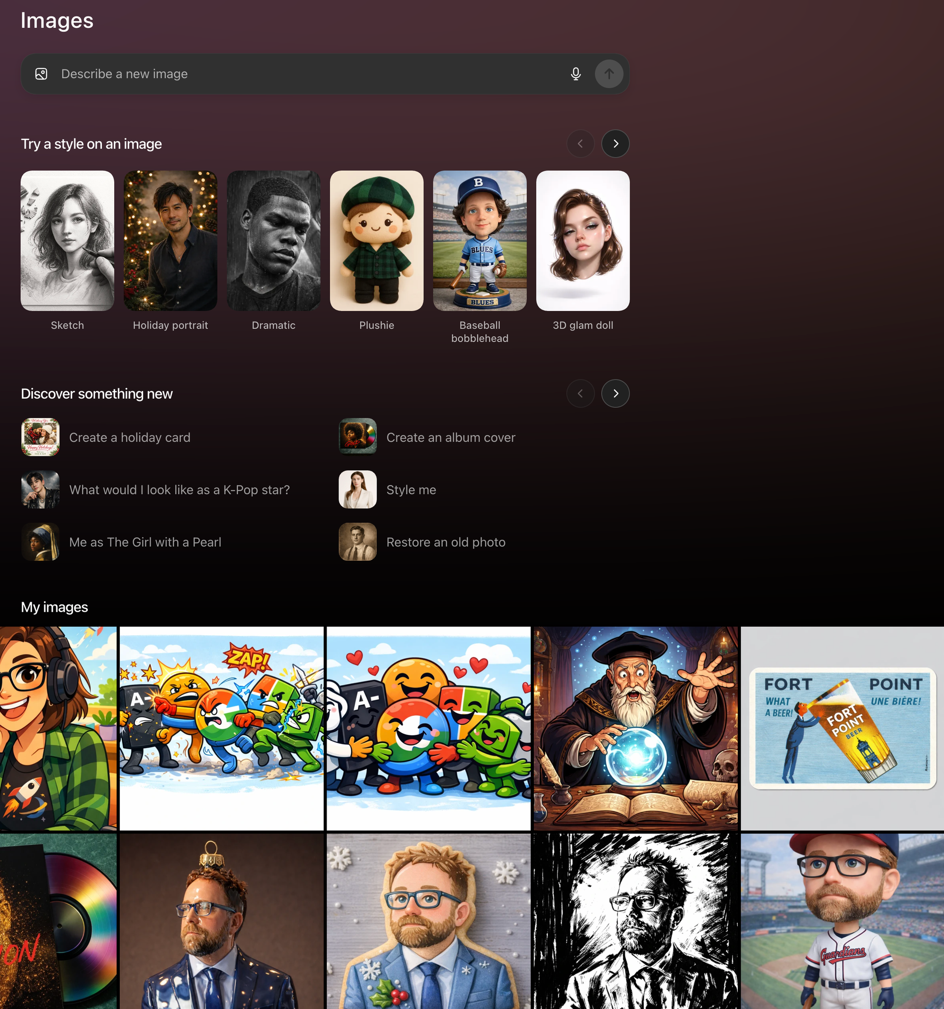The width and height of the screenshot is (944, 1009).
Task: Open the Fort Point beer image
Action: 842,728
